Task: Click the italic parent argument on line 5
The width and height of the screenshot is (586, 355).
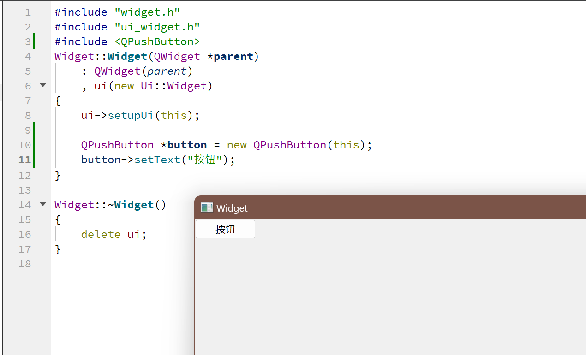Action: tap(167, 71)
